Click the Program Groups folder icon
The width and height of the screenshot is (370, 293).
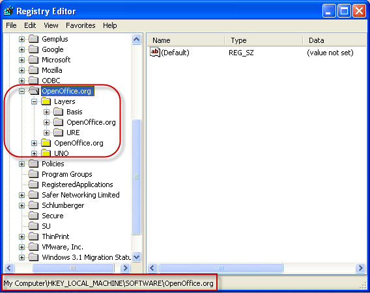[x=33, y=174]
